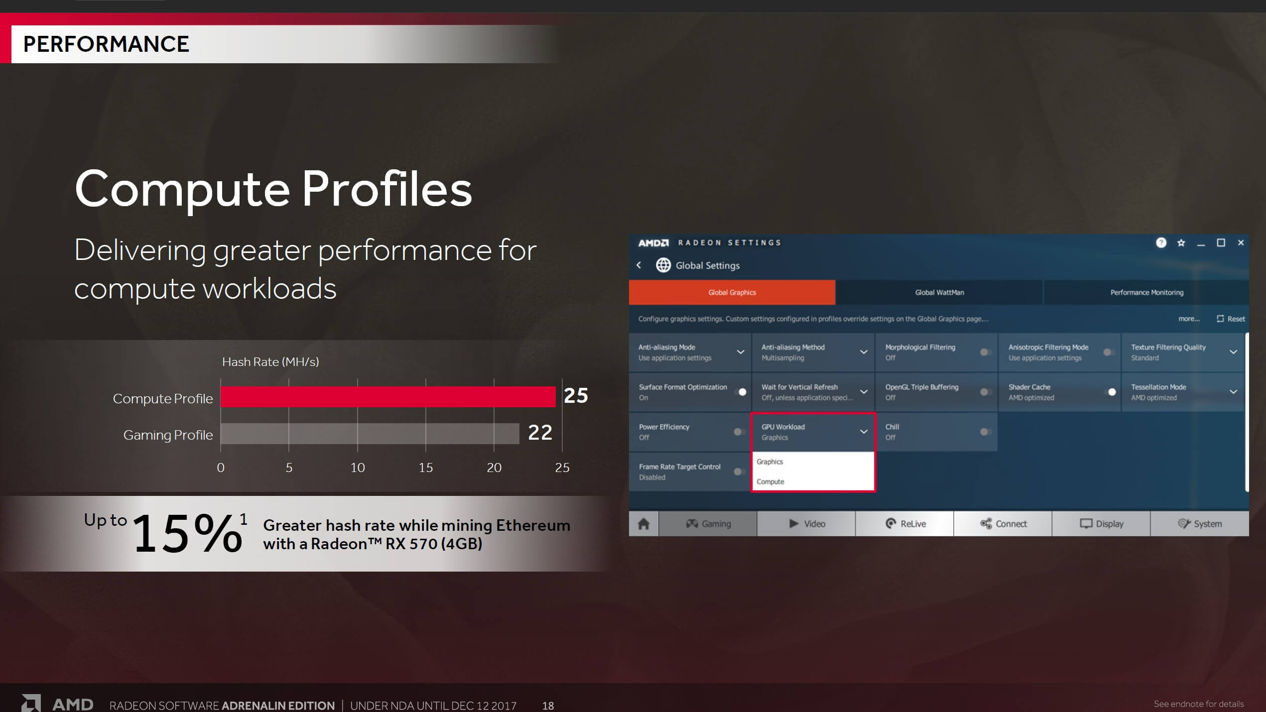This screenshot has width=1266, height=712.
Task: Click the PERFORMANCE header label
Action: [106, 44]
